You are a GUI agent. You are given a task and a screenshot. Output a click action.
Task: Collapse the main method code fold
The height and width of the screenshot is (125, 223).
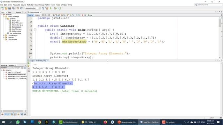(x=35, y=30)
